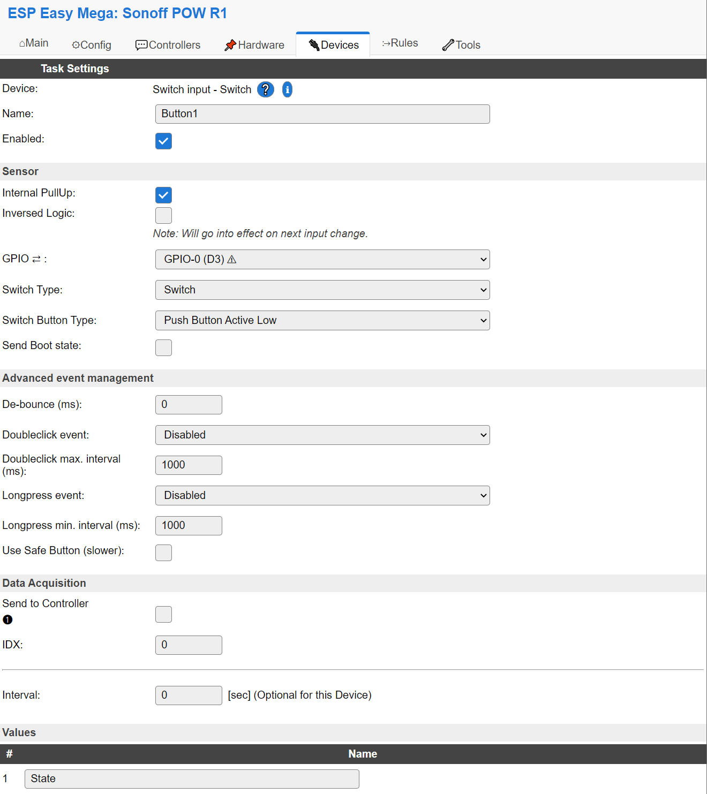
Task: Click the Send to Controller number 1 badge
Action: [7, 619]
